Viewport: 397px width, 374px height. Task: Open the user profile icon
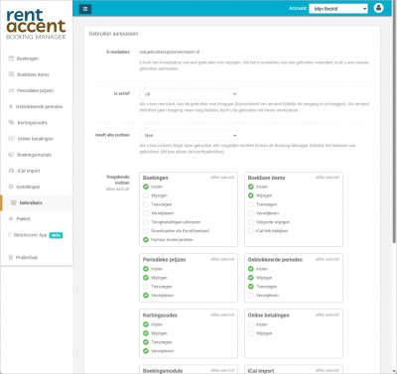[x=378, y=8]
